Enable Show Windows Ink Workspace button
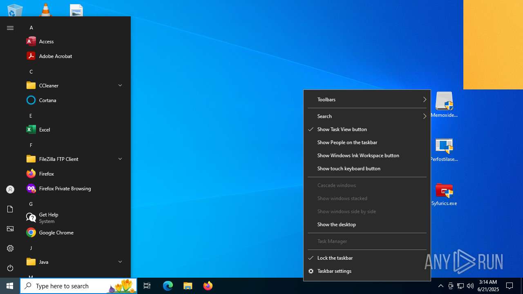This screenshot has width=523, height=294. pos(367,156)
